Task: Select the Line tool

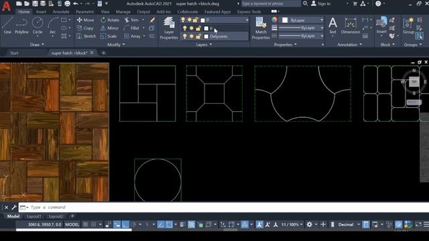Action: tap(7, 25)
